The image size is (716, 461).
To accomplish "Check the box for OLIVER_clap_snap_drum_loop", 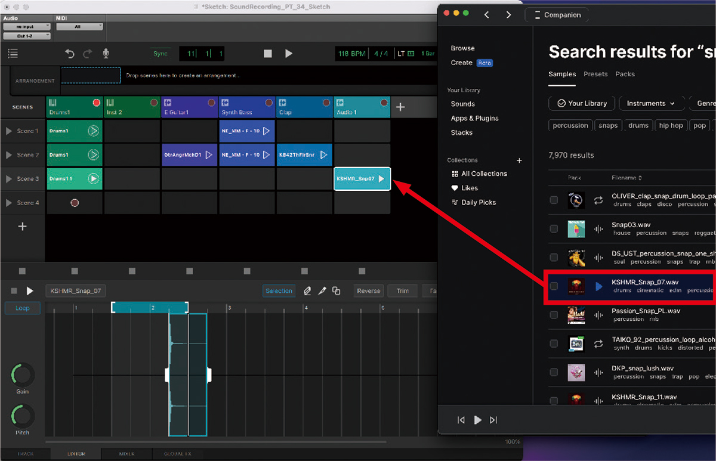I will pyautogui.click(x=554, y=200).
